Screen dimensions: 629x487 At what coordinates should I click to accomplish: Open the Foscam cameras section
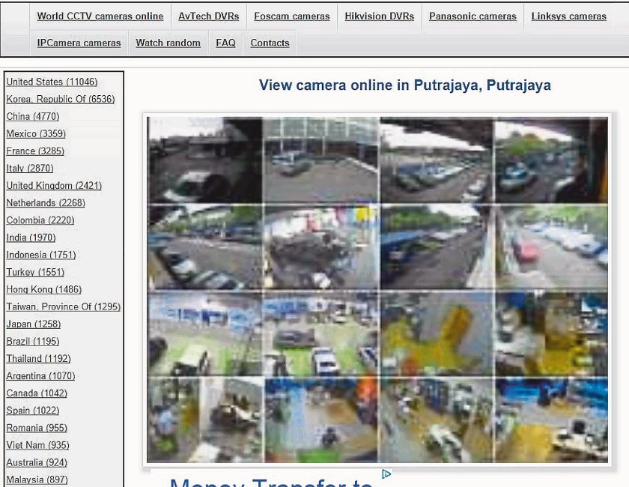(x=292, y=16)
